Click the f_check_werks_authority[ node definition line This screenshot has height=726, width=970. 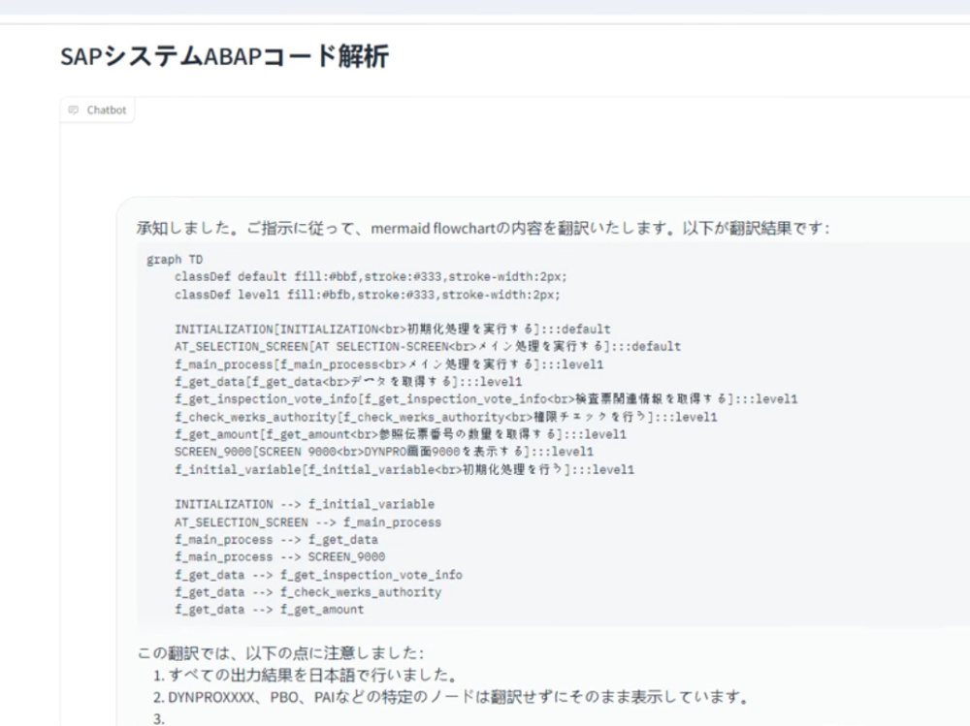tap(445, 417)
